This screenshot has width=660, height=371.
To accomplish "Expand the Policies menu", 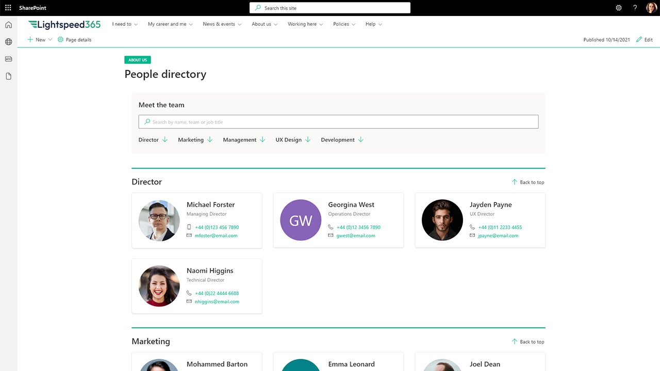I will pyautogui.click(x=344, y=24).
